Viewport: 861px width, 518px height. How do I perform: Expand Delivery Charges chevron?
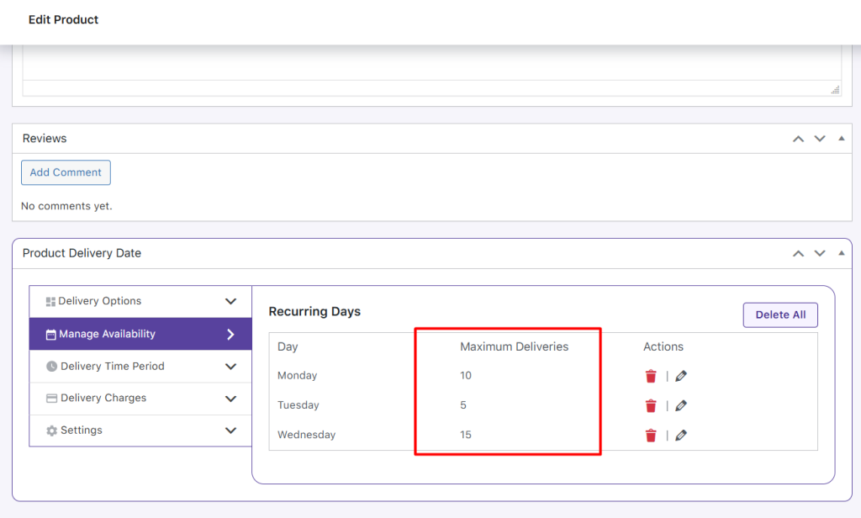coord(231,399)
